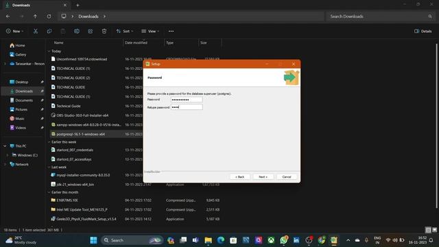
Task: Expand the Network tree node
Action: click(5, 165)
